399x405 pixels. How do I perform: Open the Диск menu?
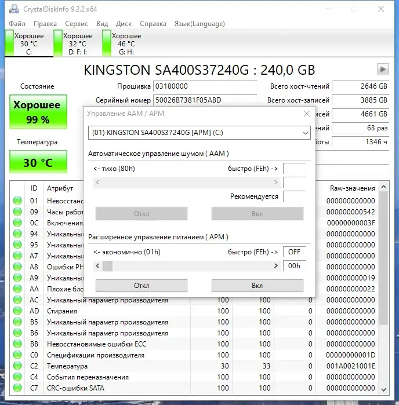(124, 24)
